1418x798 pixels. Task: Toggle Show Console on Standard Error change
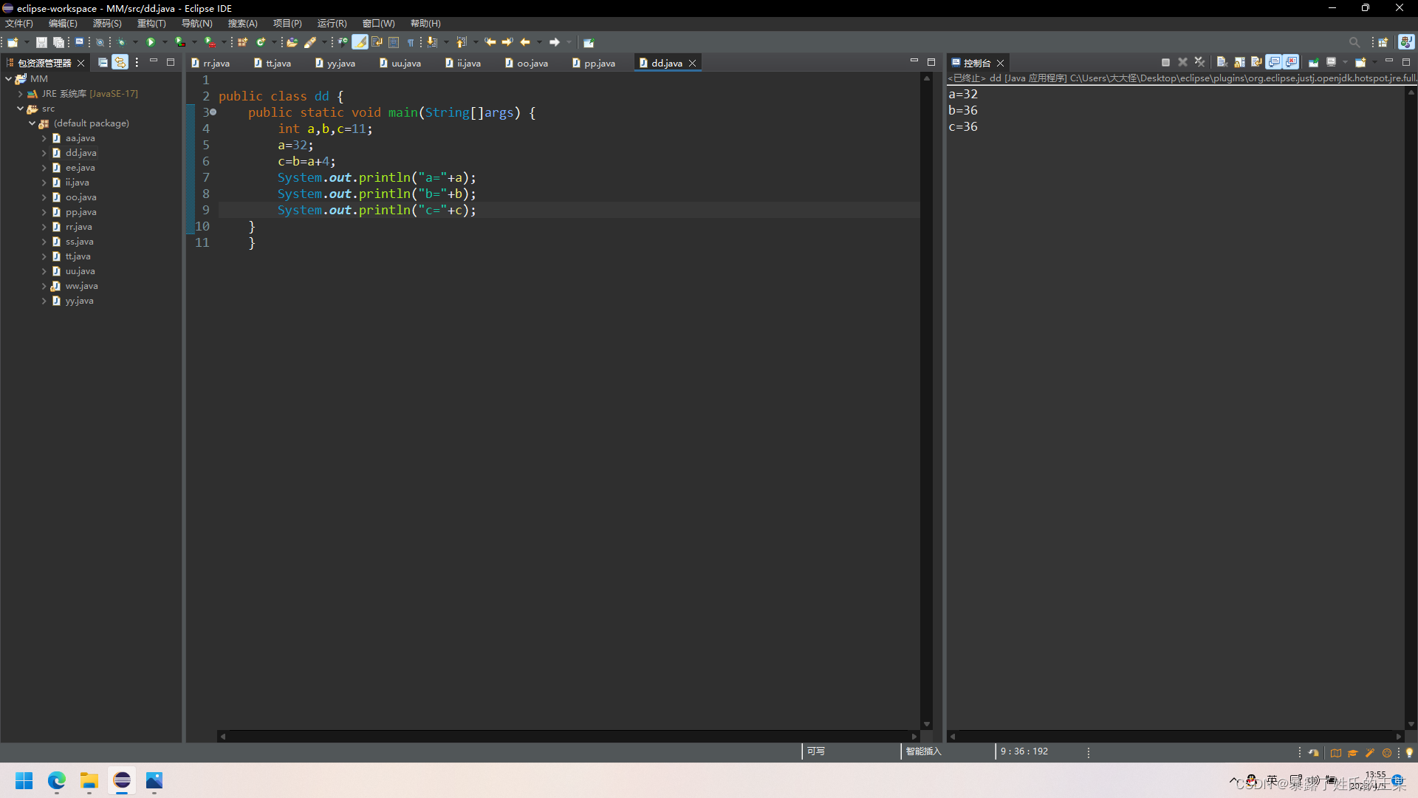(1291, 63)
